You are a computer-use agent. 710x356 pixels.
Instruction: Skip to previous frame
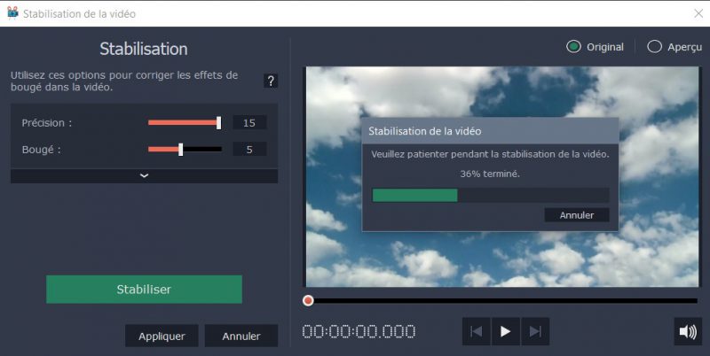click(476, 331)
